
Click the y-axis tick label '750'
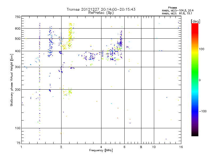[x=18, y=17]
